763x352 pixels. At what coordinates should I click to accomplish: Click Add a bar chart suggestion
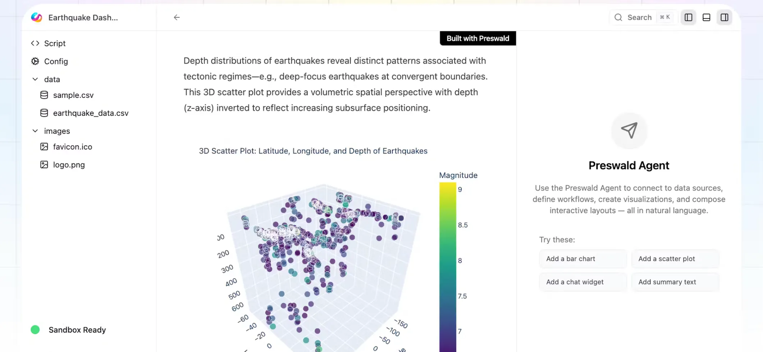pos(583,259)
